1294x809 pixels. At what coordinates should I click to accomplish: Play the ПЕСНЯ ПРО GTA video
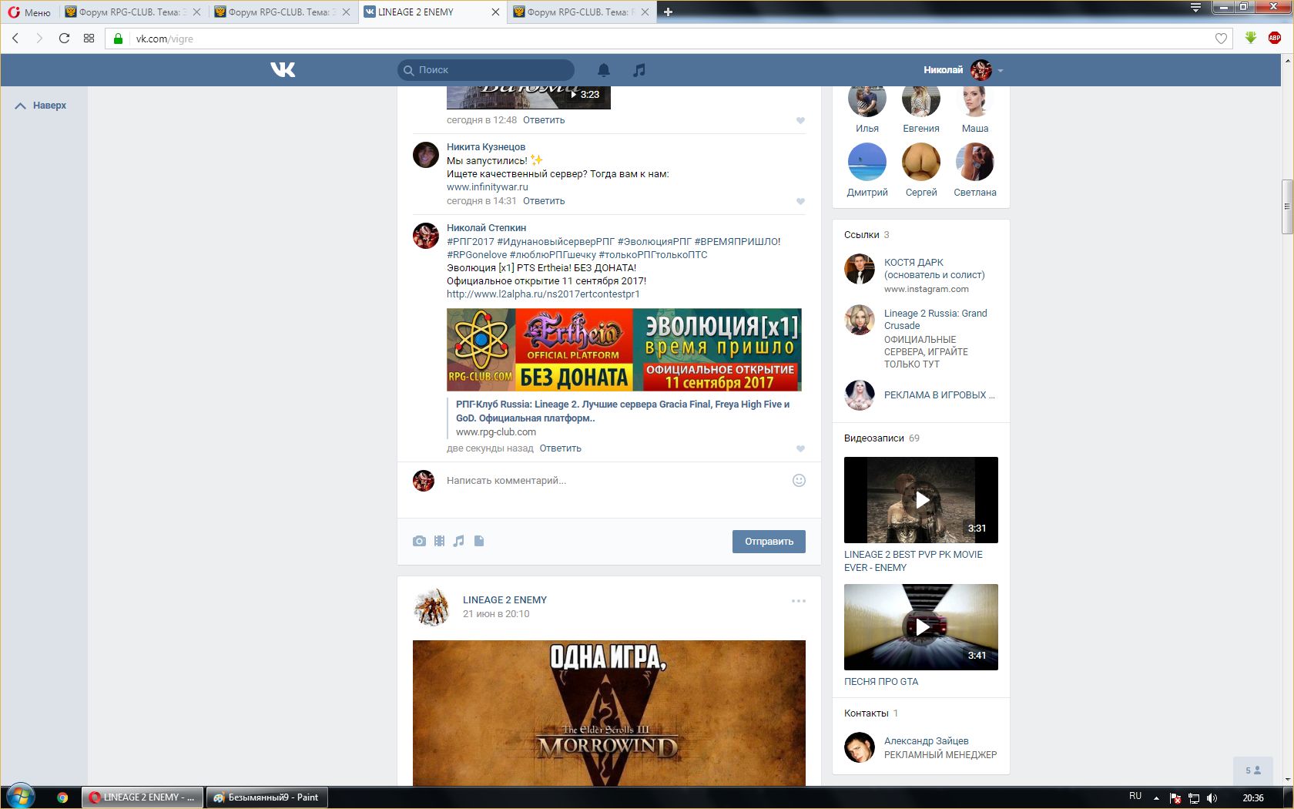coord(921,627)
